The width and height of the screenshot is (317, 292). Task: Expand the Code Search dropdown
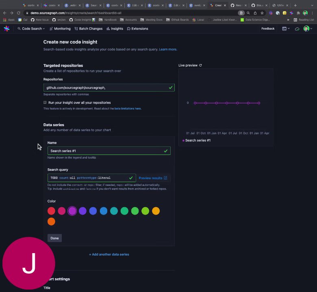pyautogui.click(x=31, y=29)
